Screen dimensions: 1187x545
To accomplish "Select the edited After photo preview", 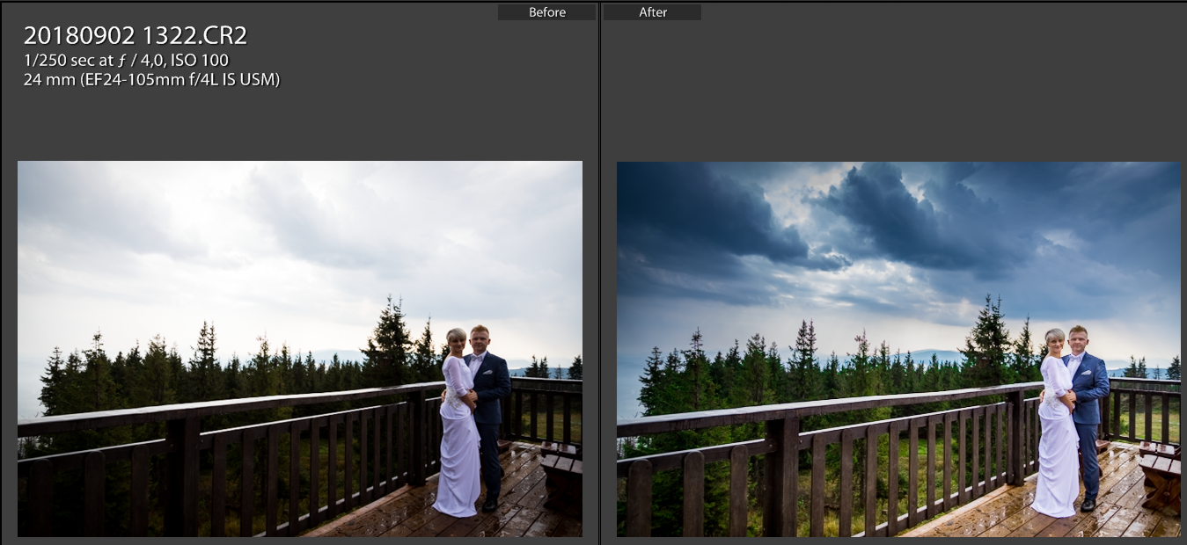I will click(x=898, y=349).
